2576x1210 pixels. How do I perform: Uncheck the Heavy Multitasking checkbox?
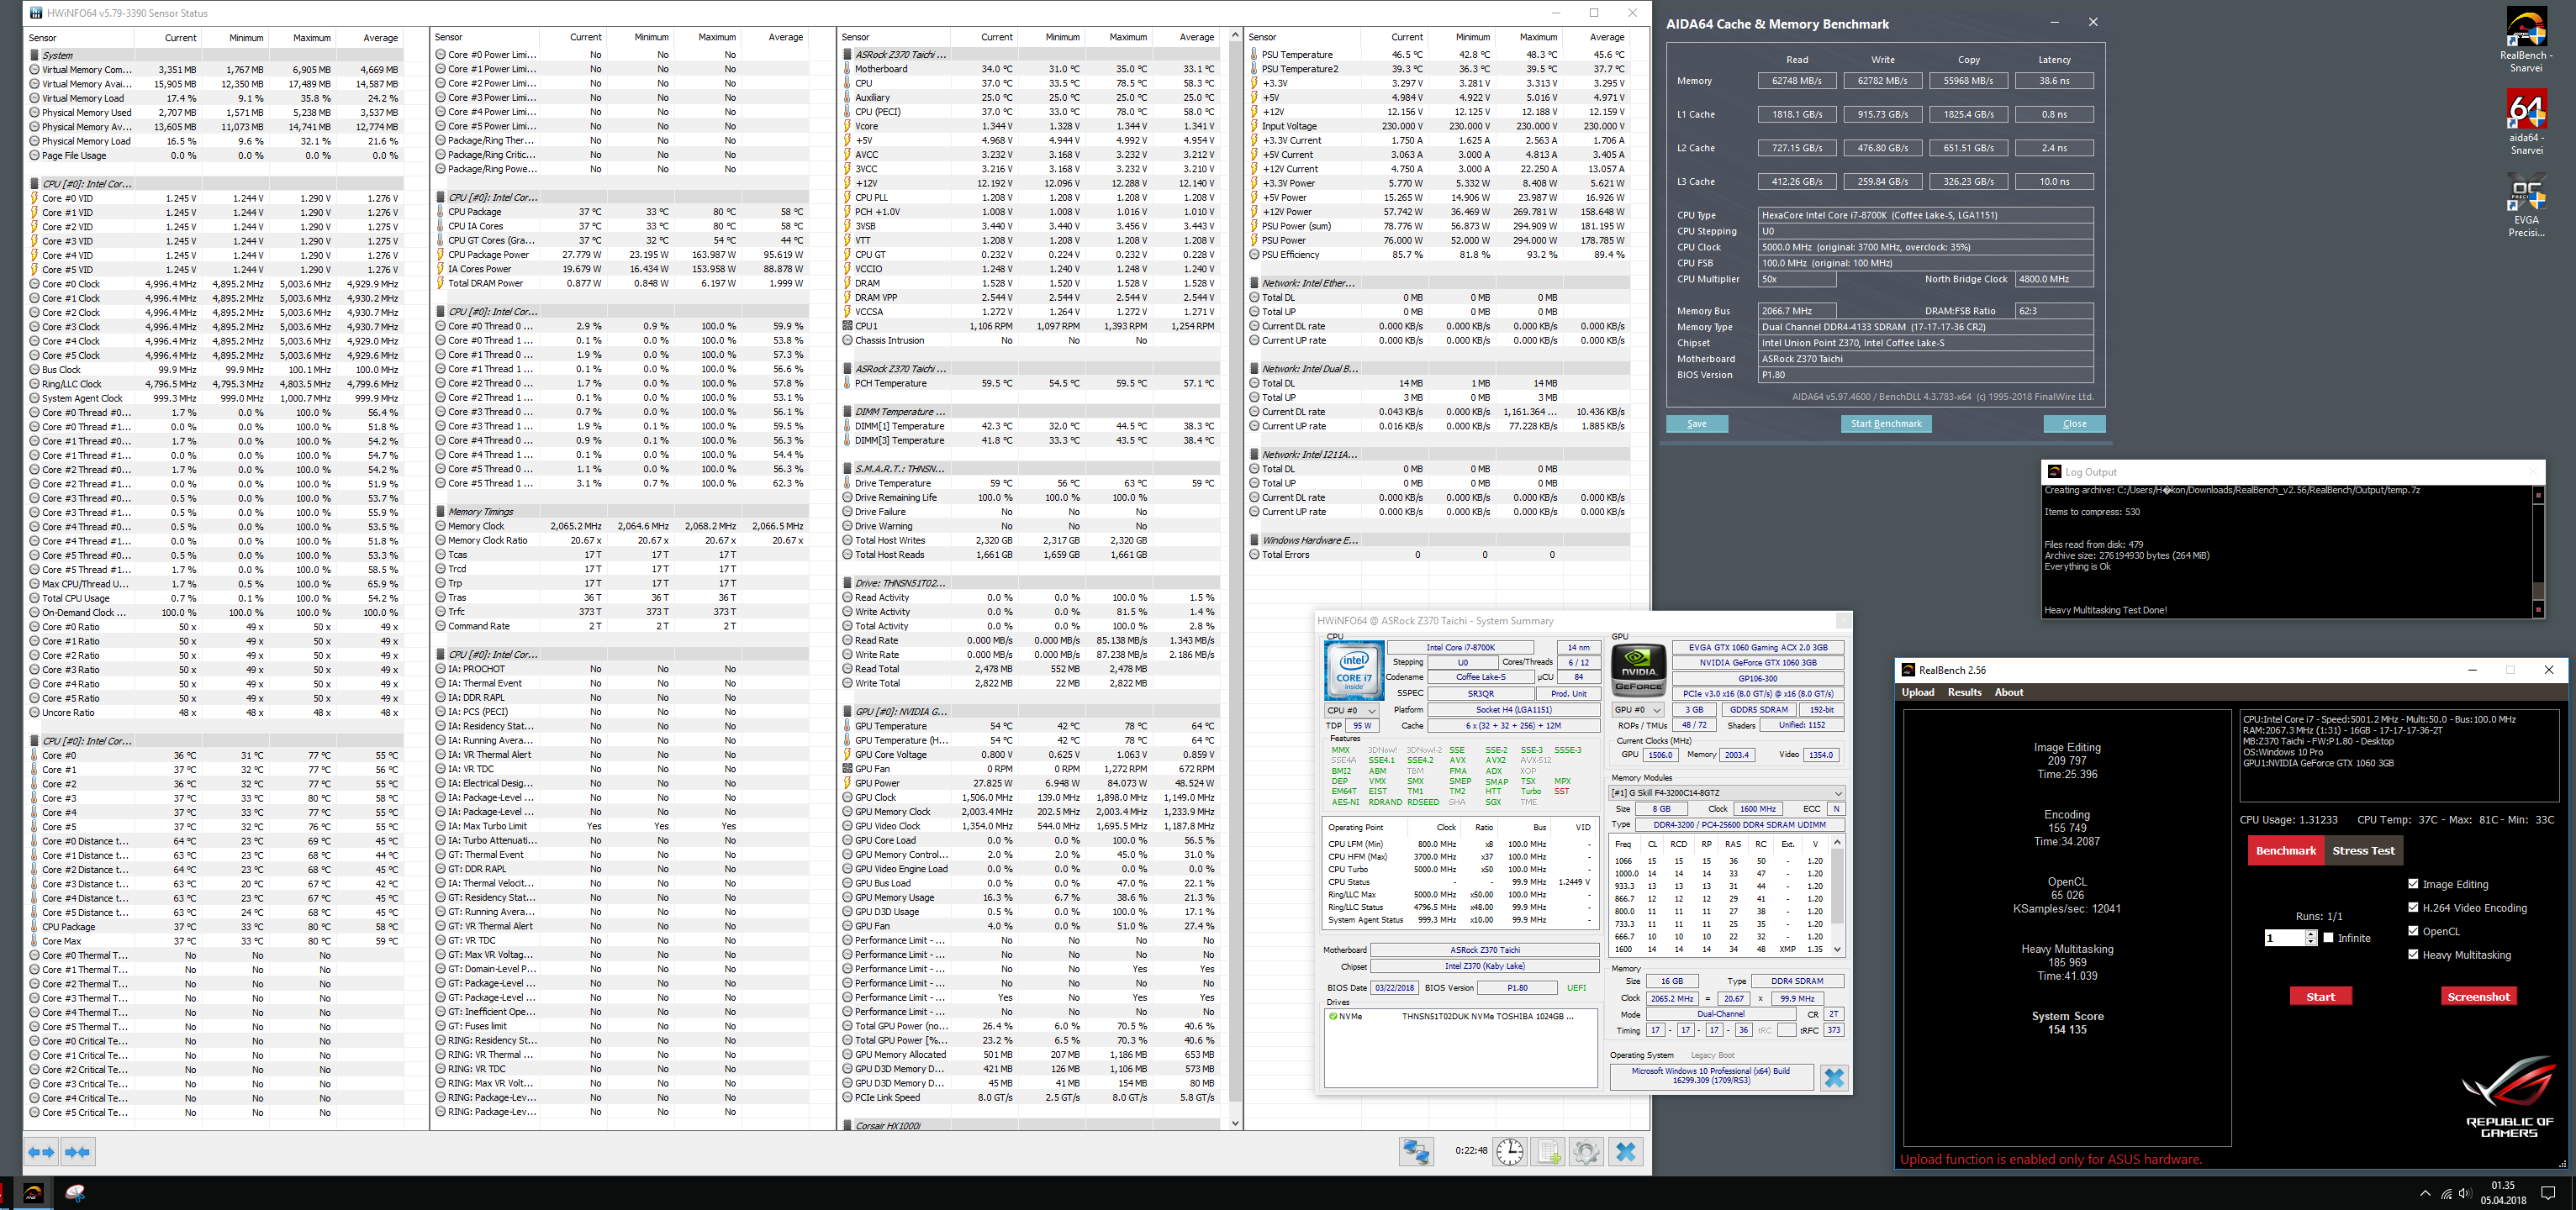tap(2413, 955)
